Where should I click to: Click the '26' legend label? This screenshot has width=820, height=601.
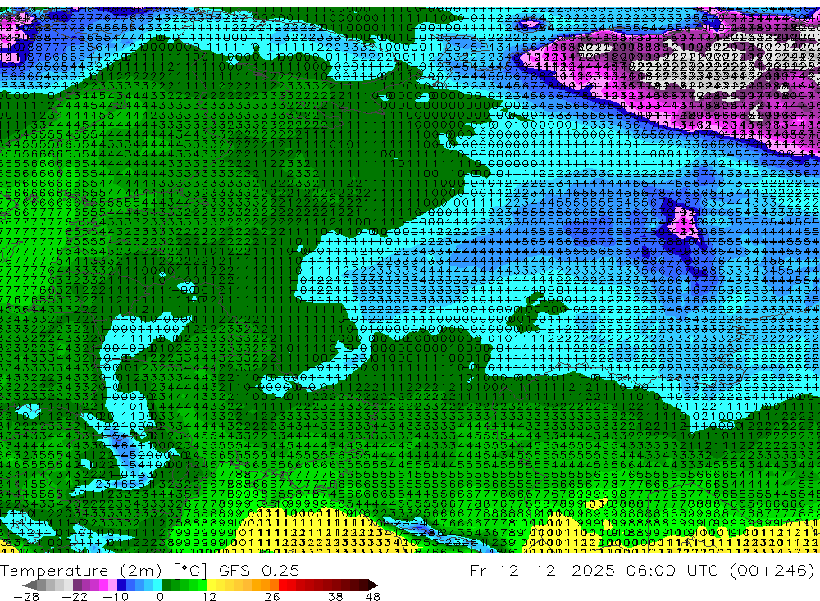[x=272, y=596]
